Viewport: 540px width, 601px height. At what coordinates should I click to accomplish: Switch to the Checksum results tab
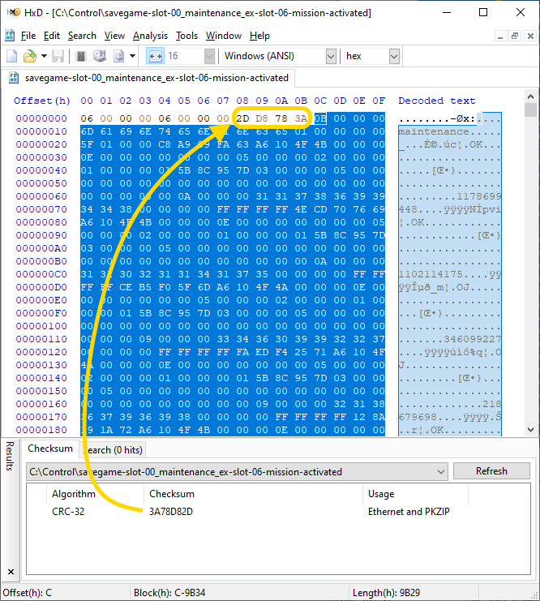pyautogui.click(x=50, y=449)
